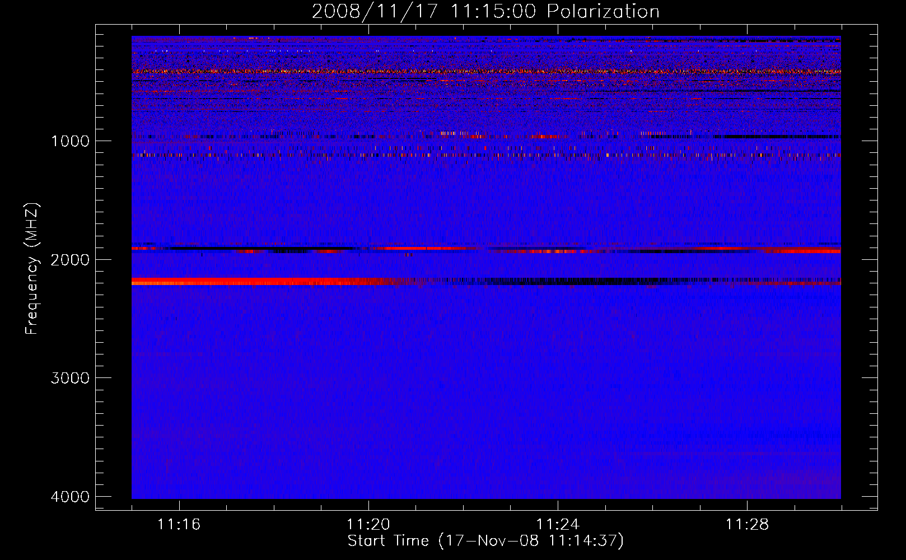Click the 'Start Time (17-Nov-08 11:14:37)' label

click(x=485, y=541)
